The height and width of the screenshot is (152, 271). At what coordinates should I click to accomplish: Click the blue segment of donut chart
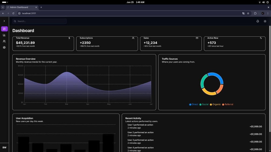(217, 76)
